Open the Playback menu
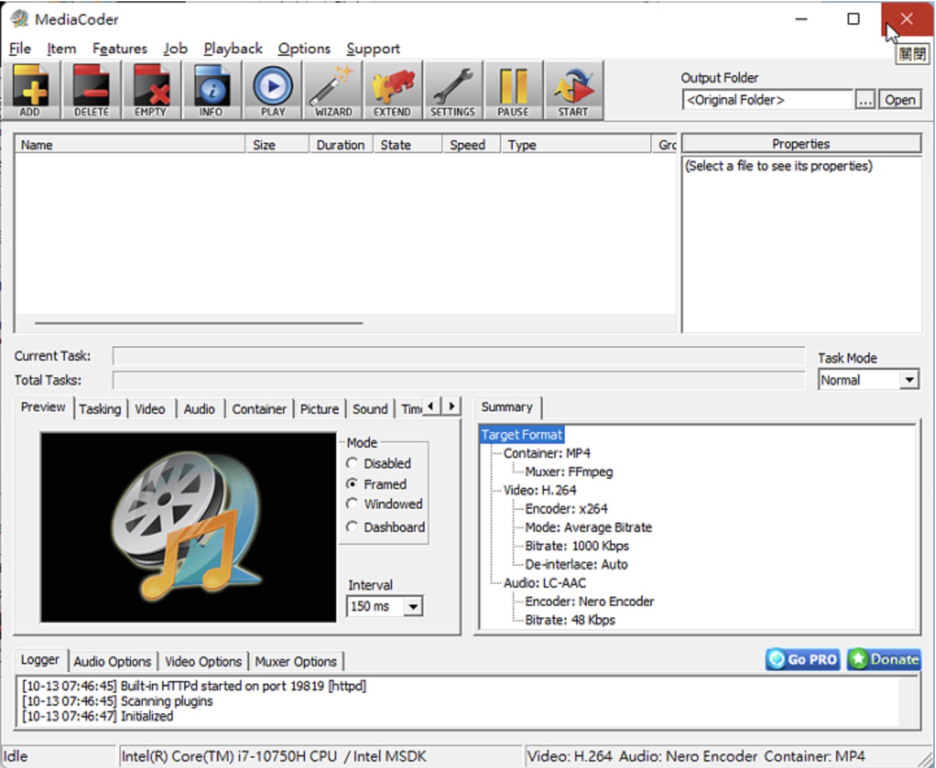Screen dimensions: 936x768 pos(233,49)
